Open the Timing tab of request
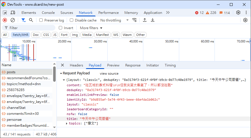Viewport: 251px width, 138px height. click(170, 65)
